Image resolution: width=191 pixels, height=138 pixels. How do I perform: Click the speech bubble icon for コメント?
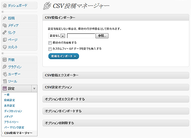click(5, 47)
